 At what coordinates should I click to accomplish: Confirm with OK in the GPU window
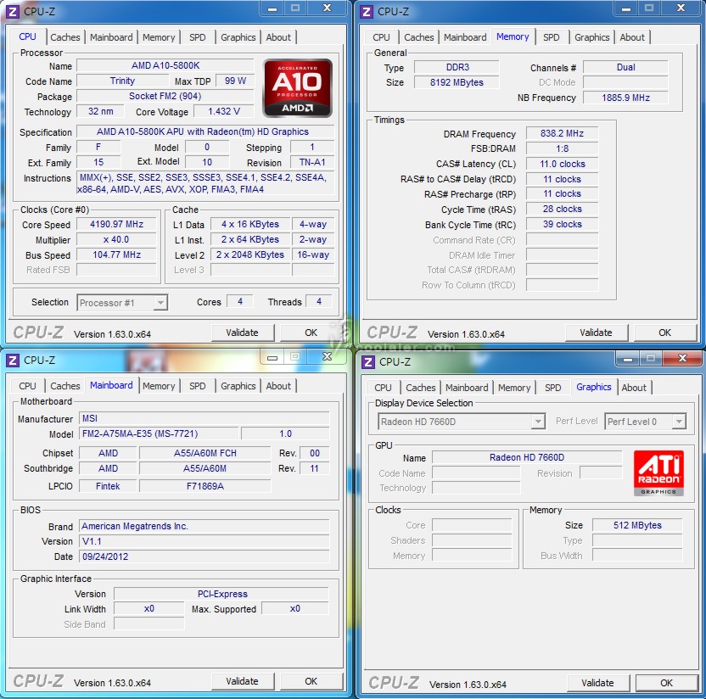[666, 683]
